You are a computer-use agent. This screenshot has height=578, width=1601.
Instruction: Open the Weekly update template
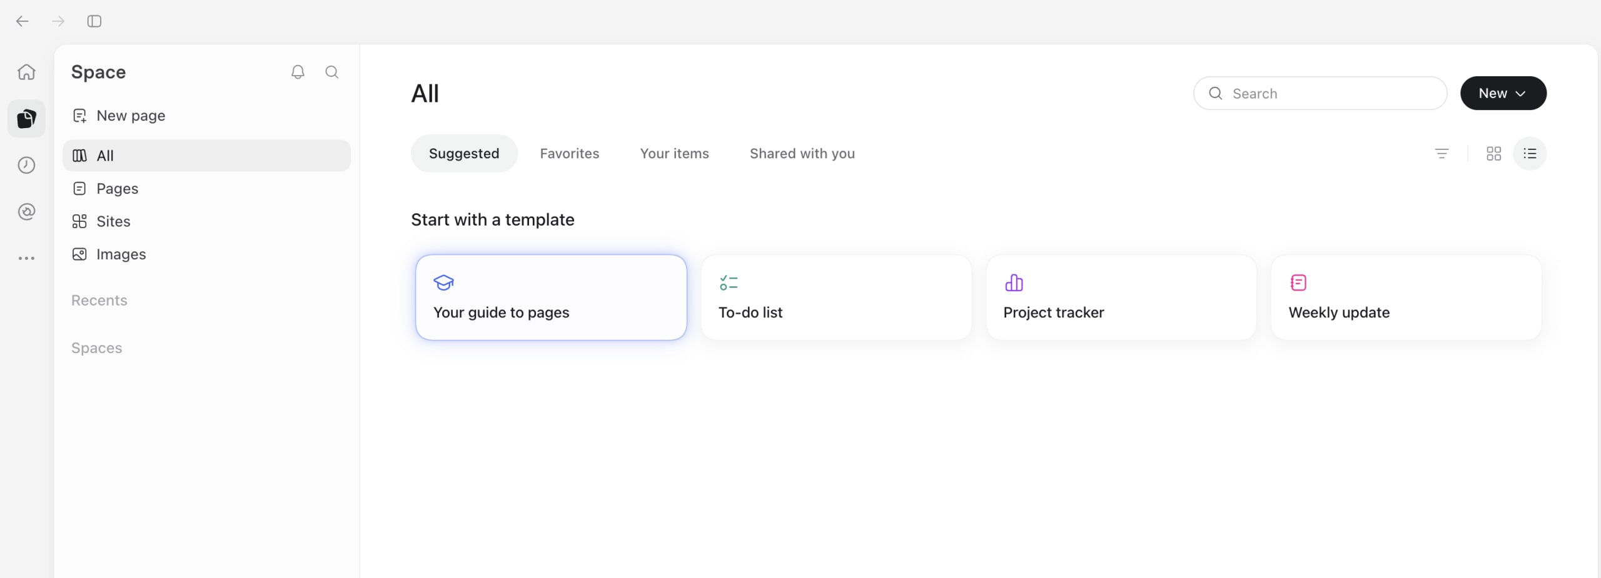tap(1407, 297)
